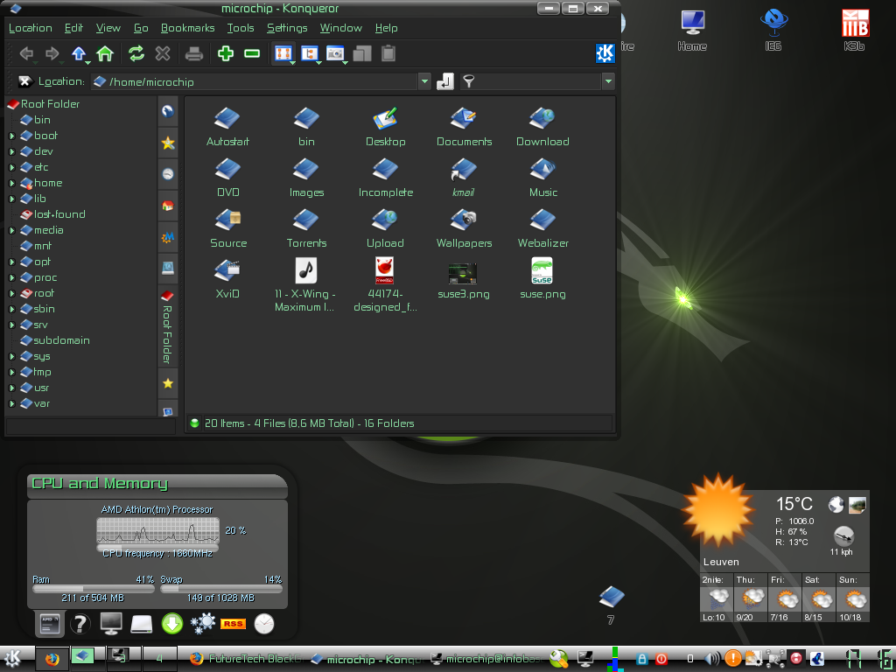
Task: Select lost+found in the folder tree
Action: (x=52, y=214)
